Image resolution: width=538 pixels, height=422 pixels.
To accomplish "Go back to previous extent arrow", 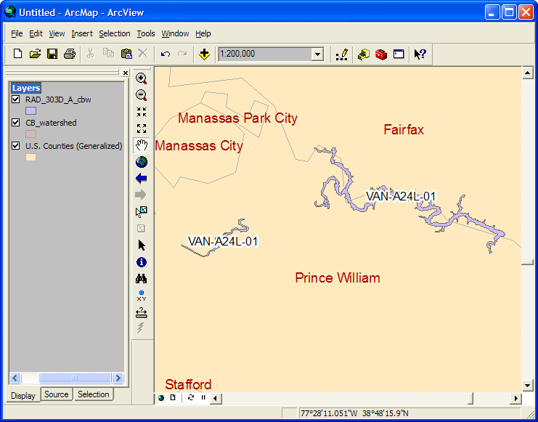I will pos(142,178).
